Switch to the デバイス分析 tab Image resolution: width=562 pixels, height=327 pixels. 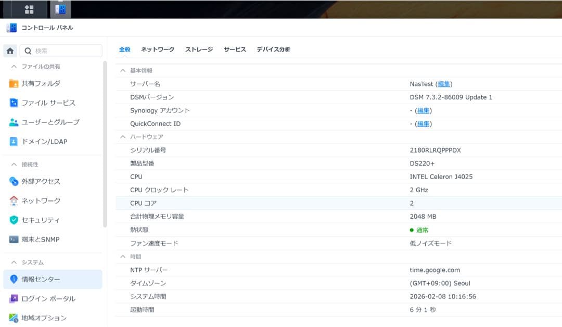tap(273, 49)
